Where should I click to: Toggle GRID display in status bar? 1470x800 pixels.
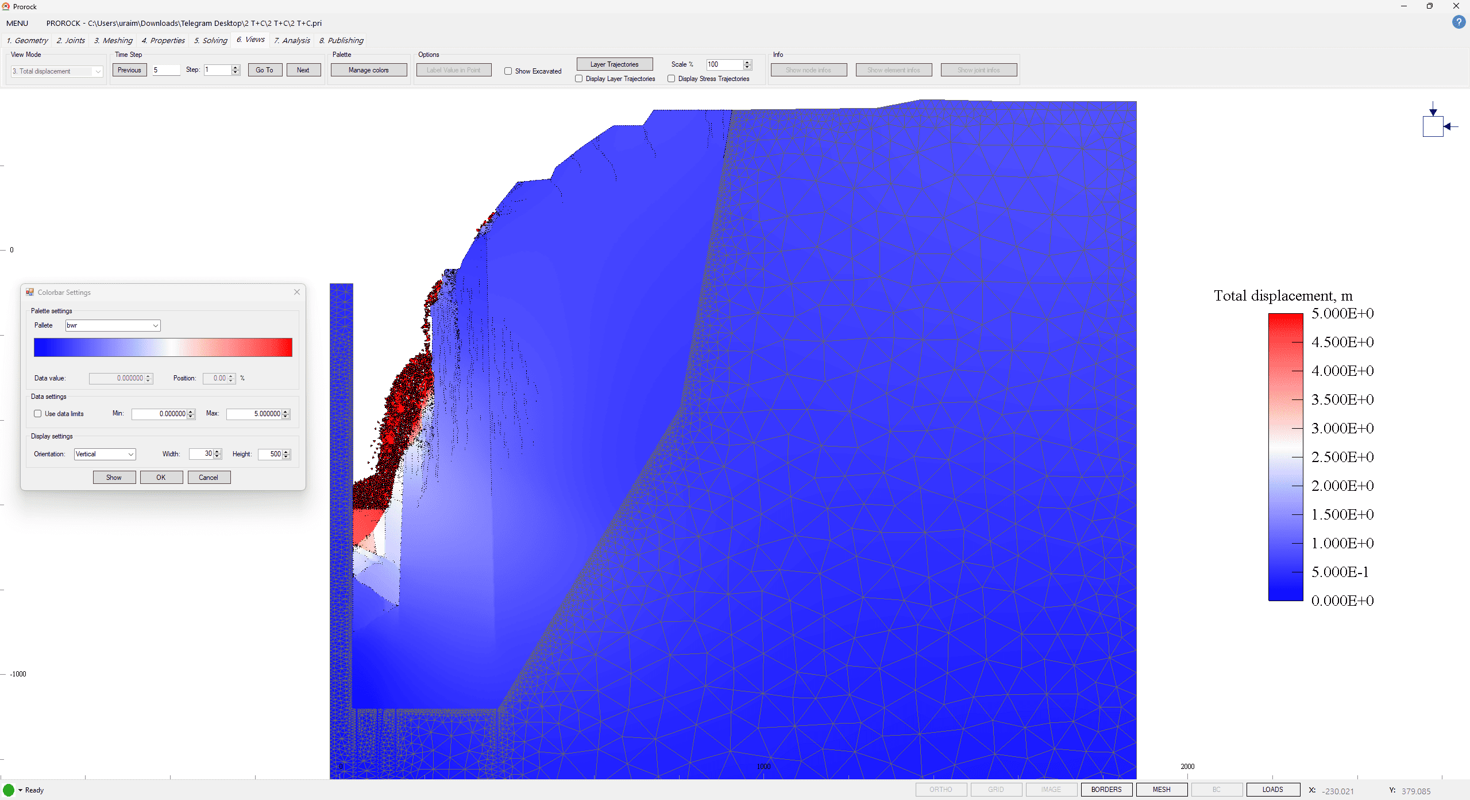pyautogui.click(x=996, y=790)
